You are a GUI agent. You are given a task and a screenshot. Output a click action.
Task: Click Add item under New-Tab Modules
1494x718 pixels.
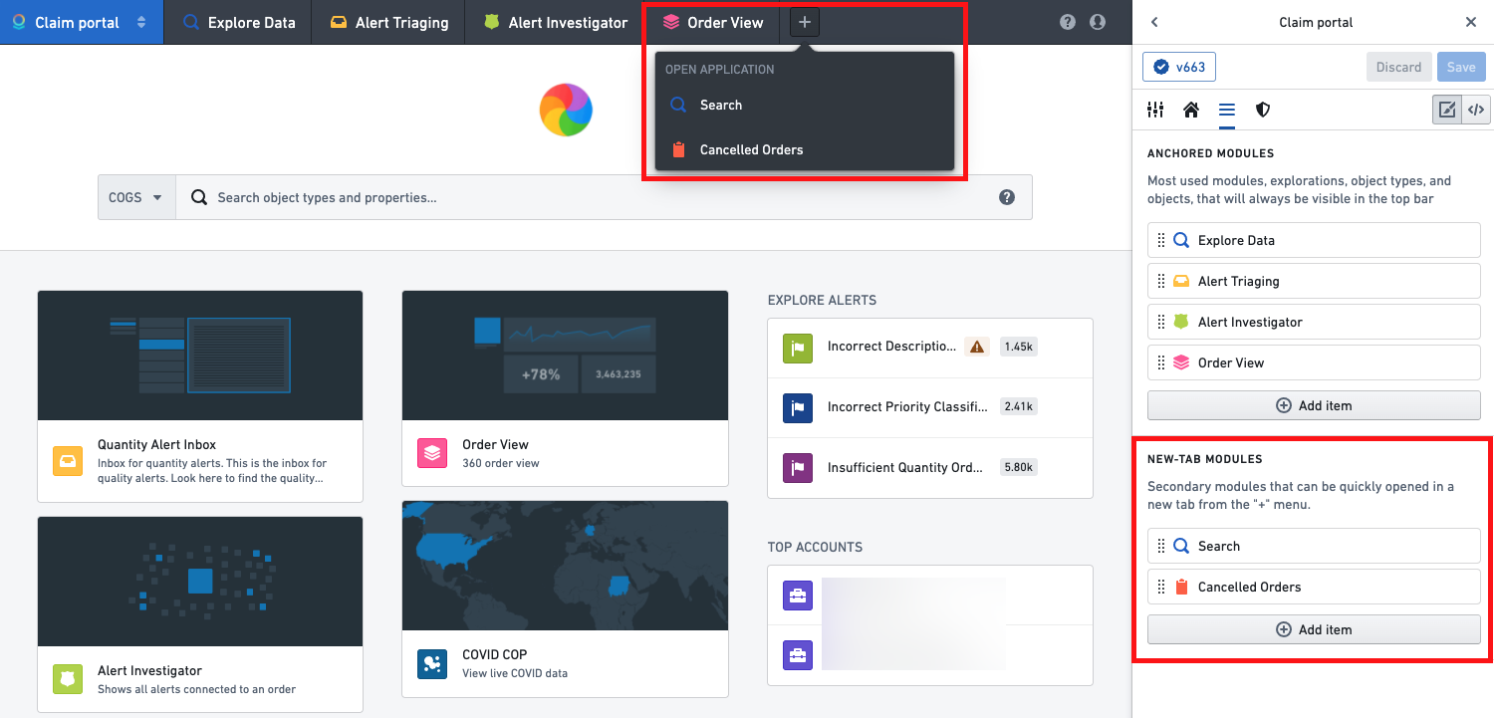[x=1314, y=629]
